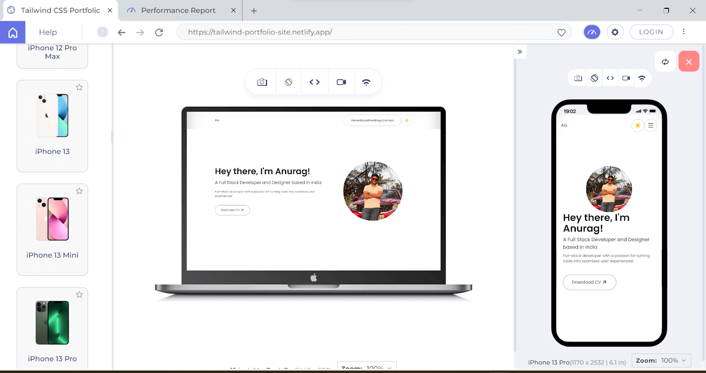Click Download CV in iPhone preview
The width and height of the screenshot is (706, 373).
point(589,282)
